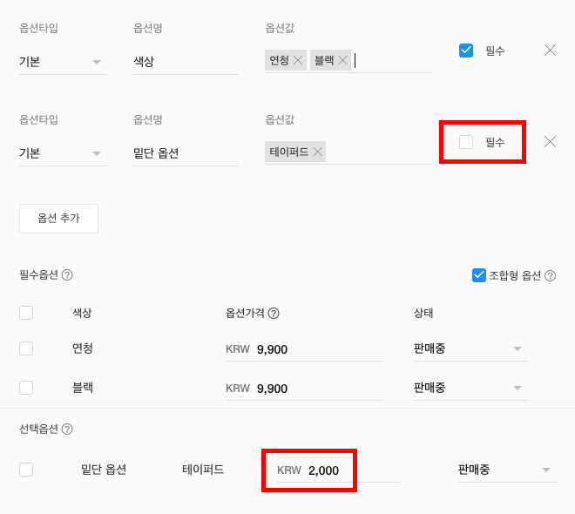575x514 pixels.
Task: Toggle the 조합형 옵션 checkbox
Action: coord(478,275)
